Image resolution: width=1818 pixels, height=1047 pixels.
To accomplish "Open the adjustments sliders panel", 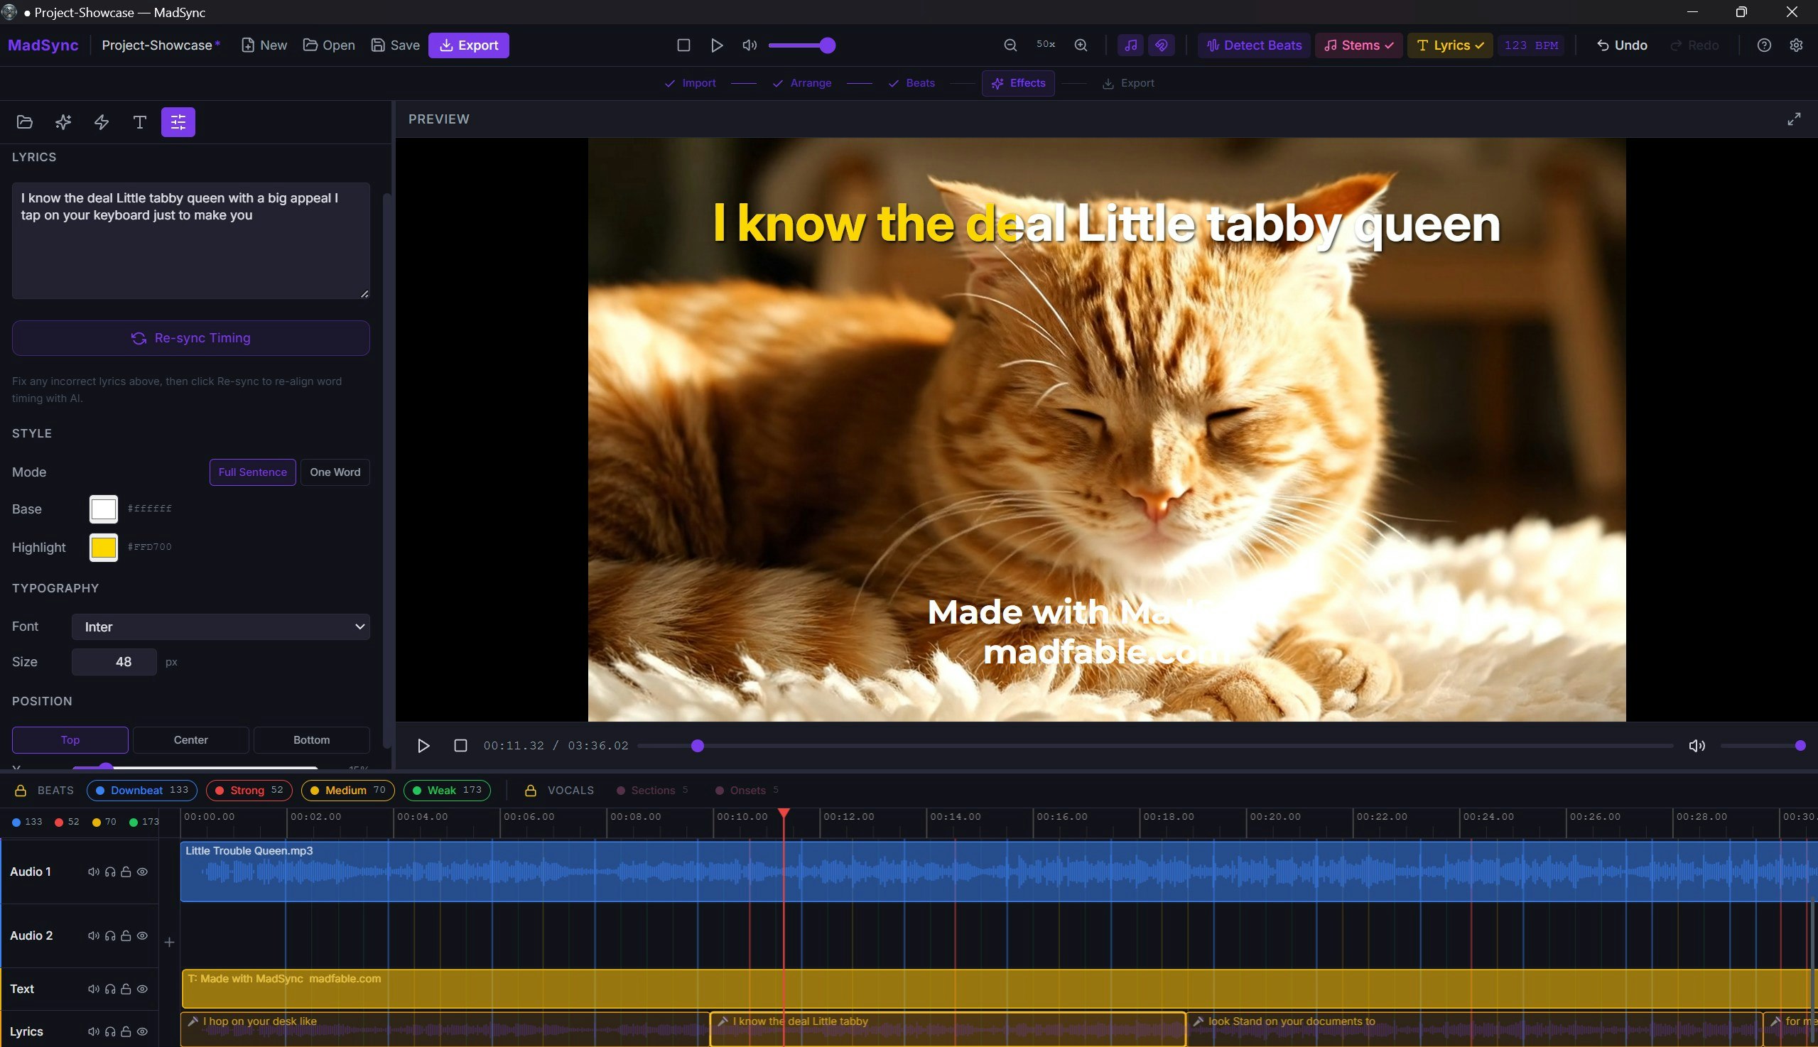I will point(178,122).
